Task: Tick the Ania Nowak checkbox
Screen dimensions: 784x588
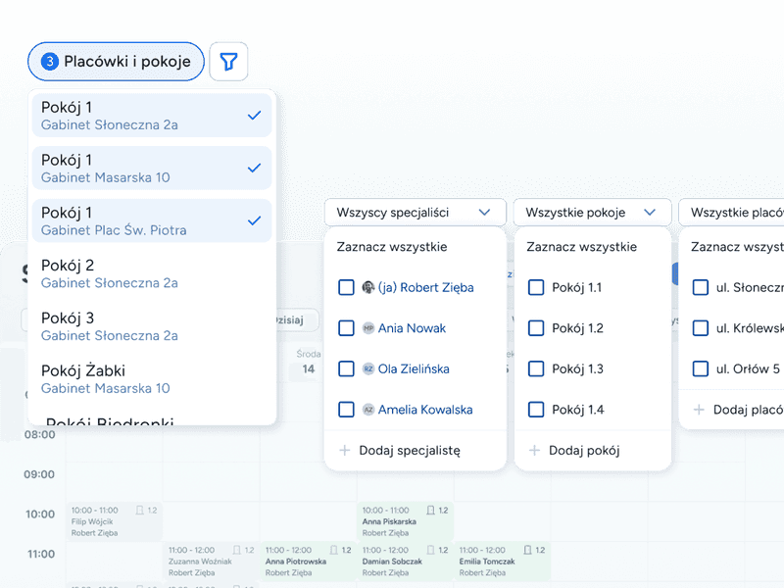Action: pos(346,328)
